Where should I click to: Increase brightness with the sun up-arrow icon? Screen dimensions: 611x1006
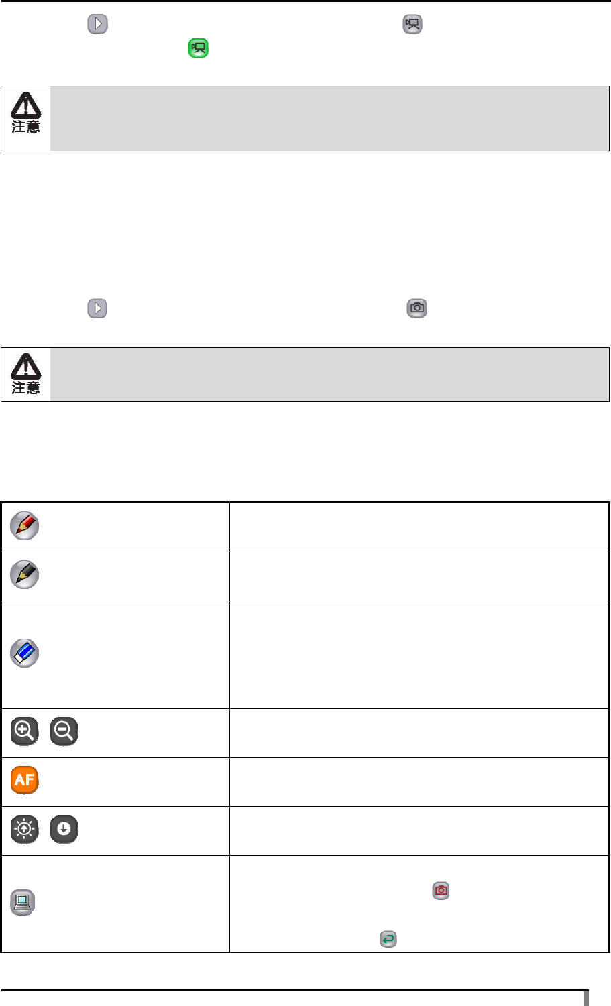25,829
